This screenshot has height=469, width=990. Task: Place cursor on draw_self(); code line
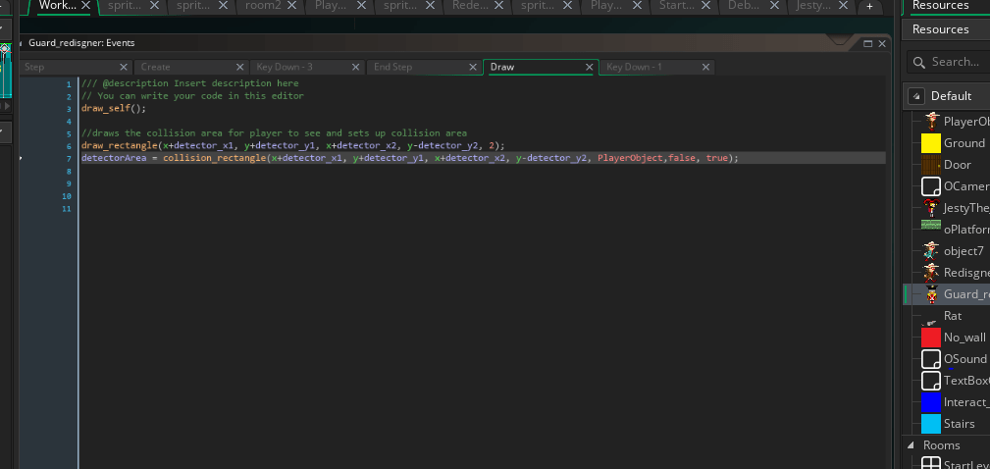(114, 109)
